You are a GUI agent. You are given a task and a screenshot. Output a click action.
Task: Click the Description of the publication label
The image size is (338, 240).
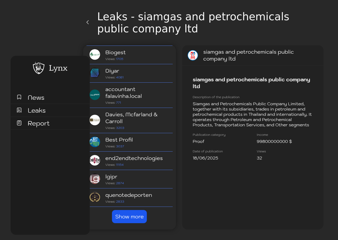[216, 97]
